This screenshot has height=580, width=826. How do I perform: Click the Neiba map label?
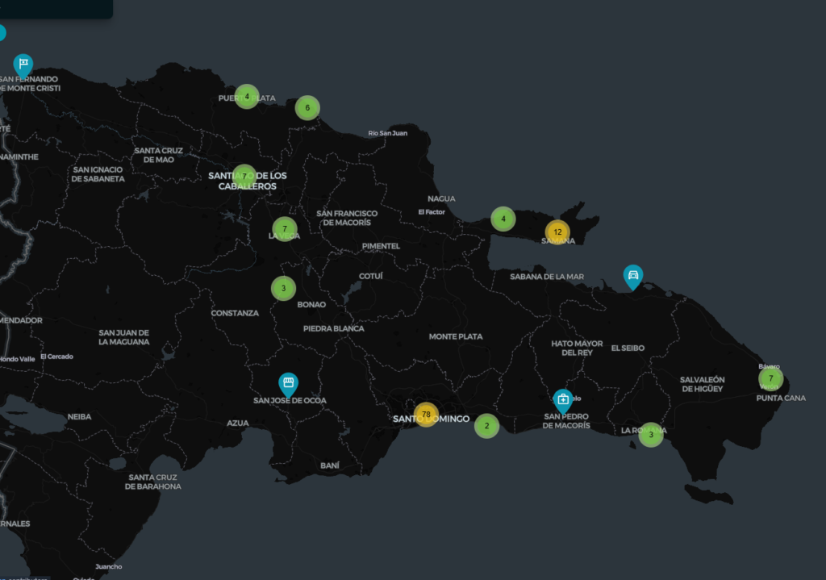79,417
